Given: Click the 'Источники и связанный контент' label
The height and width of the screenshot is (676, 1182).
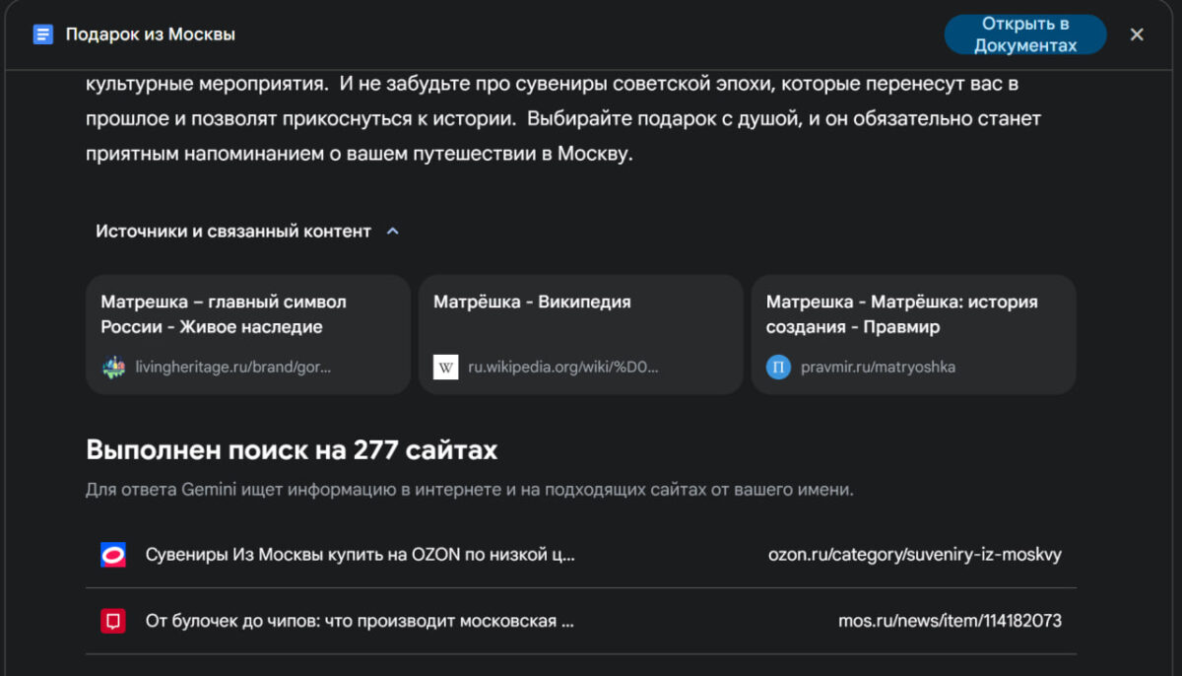Looking at the screenshot, I should click(232, 232).
